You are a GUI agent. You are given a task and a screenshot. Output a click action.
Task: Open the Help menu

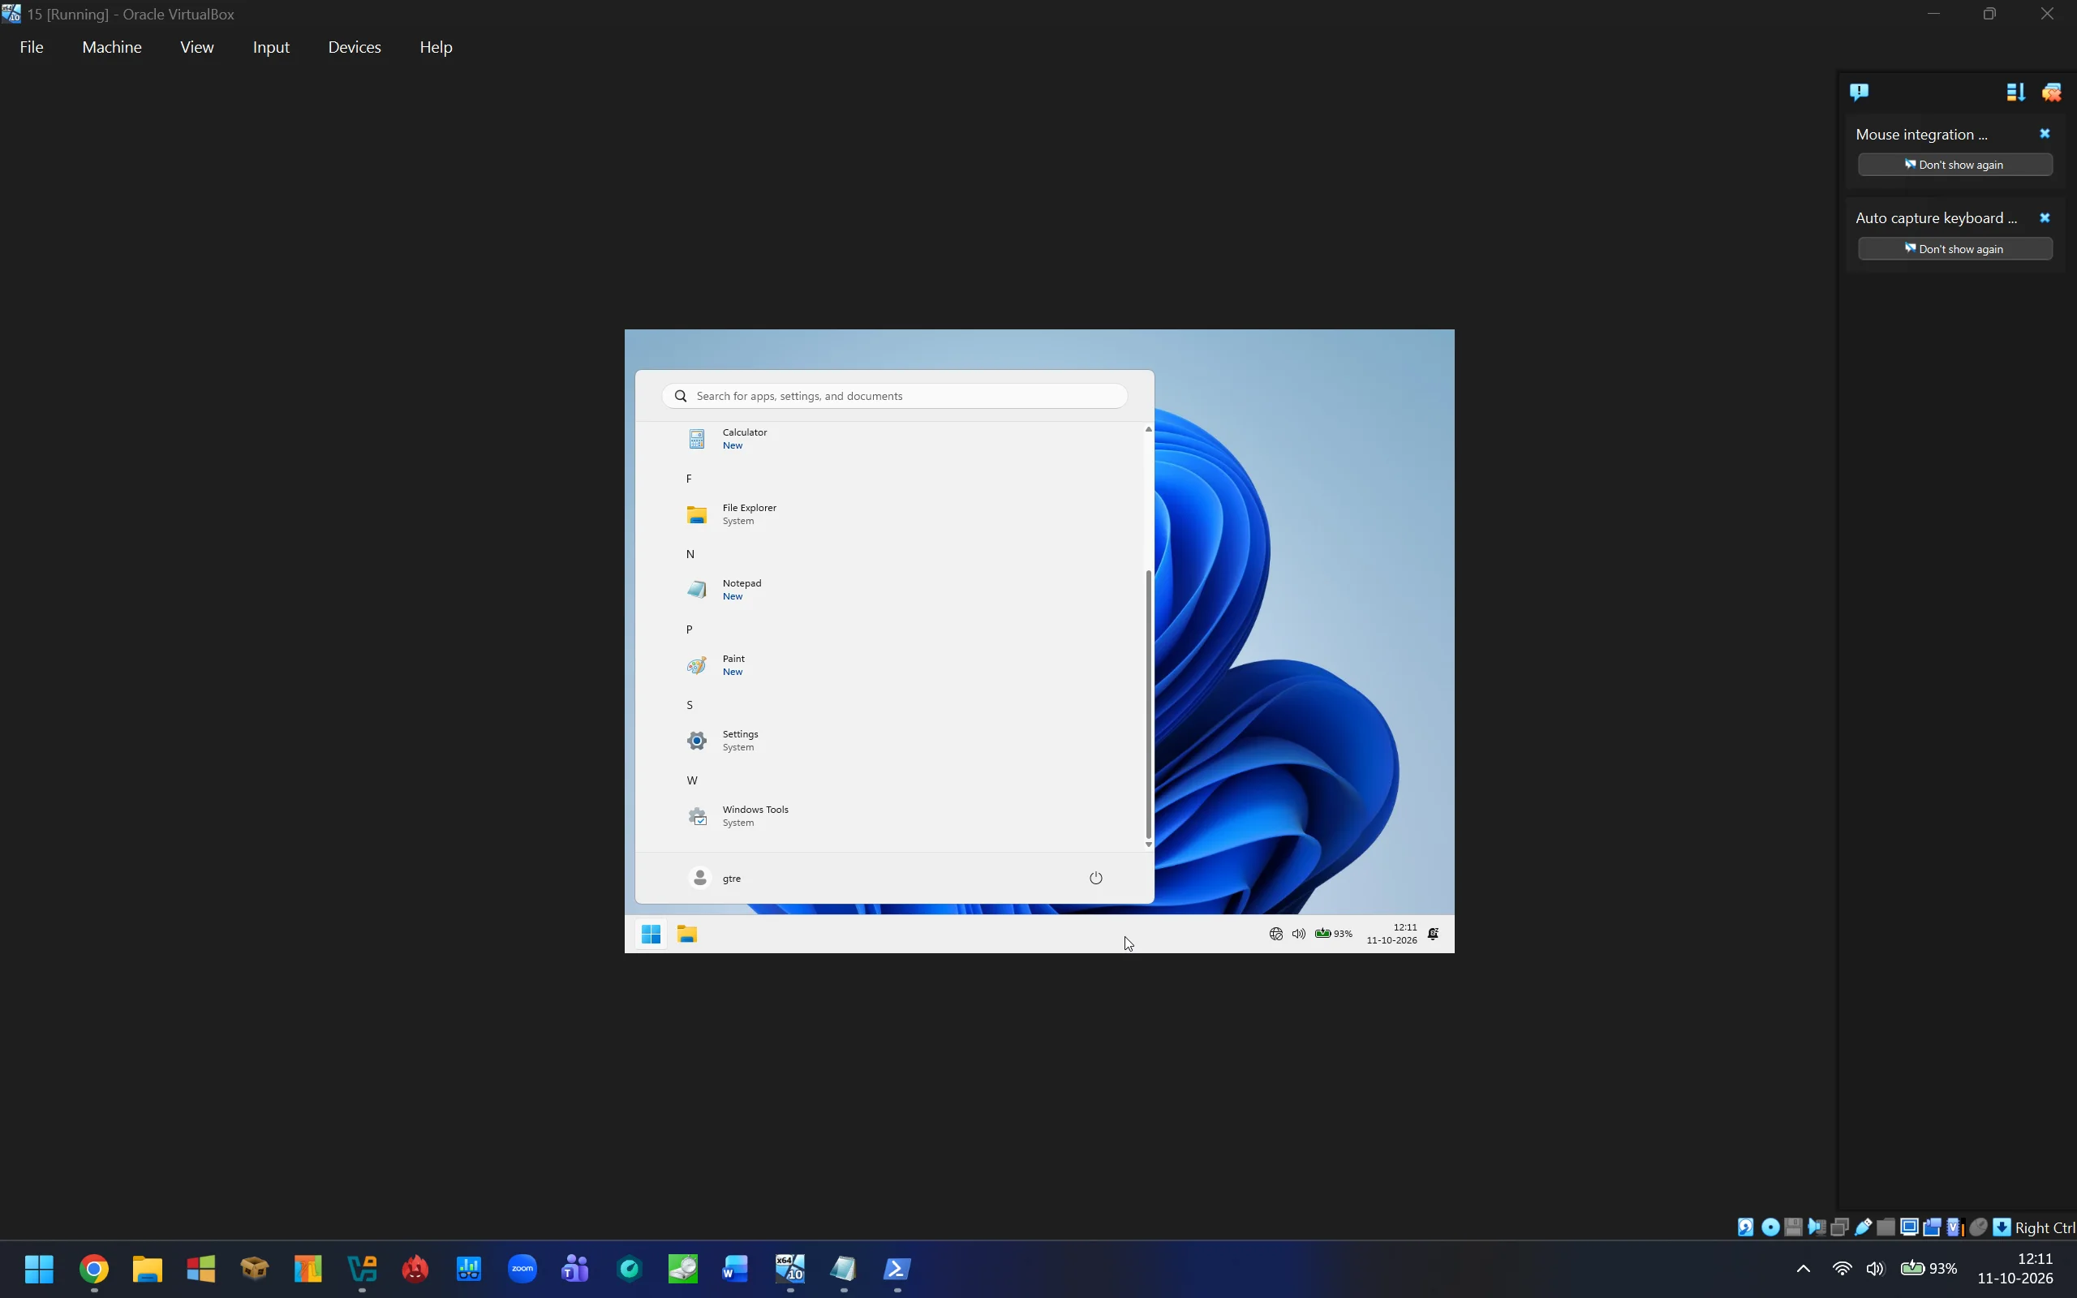tap(436, 47)
